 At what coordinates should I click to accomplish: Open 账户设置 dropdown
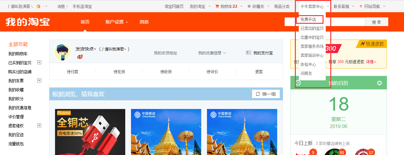coord(117,22)
